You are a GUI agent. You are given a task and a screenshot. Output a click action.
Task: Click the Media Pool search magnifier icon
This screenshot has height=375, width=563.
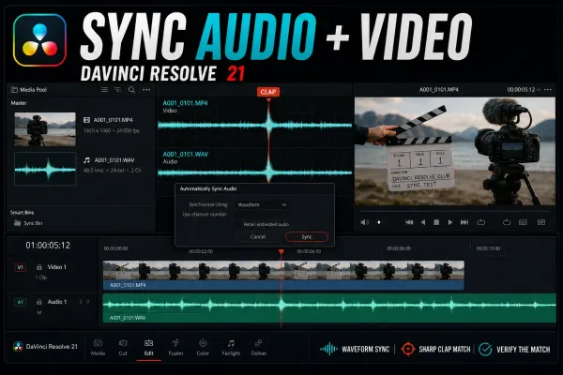[131, 90]
